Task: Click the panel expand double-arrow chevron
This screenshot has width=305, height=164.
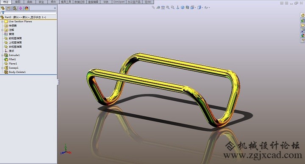Action: 55,8
